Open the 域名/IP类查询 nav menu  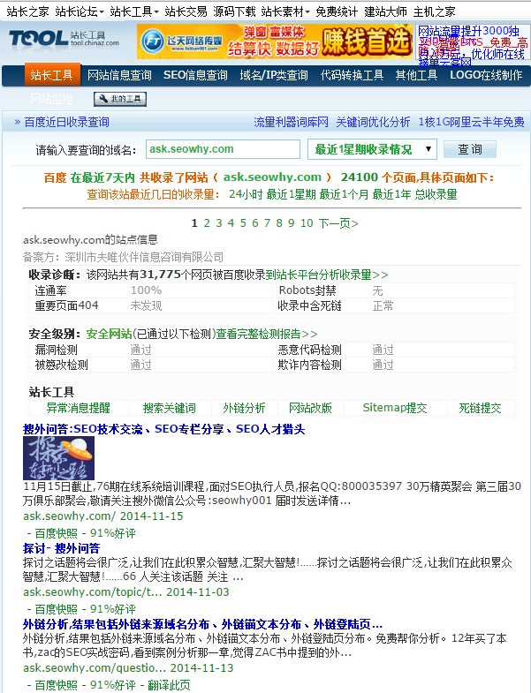coord(274,75)
